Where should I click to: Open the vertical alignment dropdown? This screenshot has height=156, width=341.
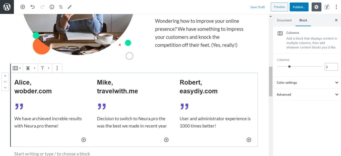pos(45,68)
